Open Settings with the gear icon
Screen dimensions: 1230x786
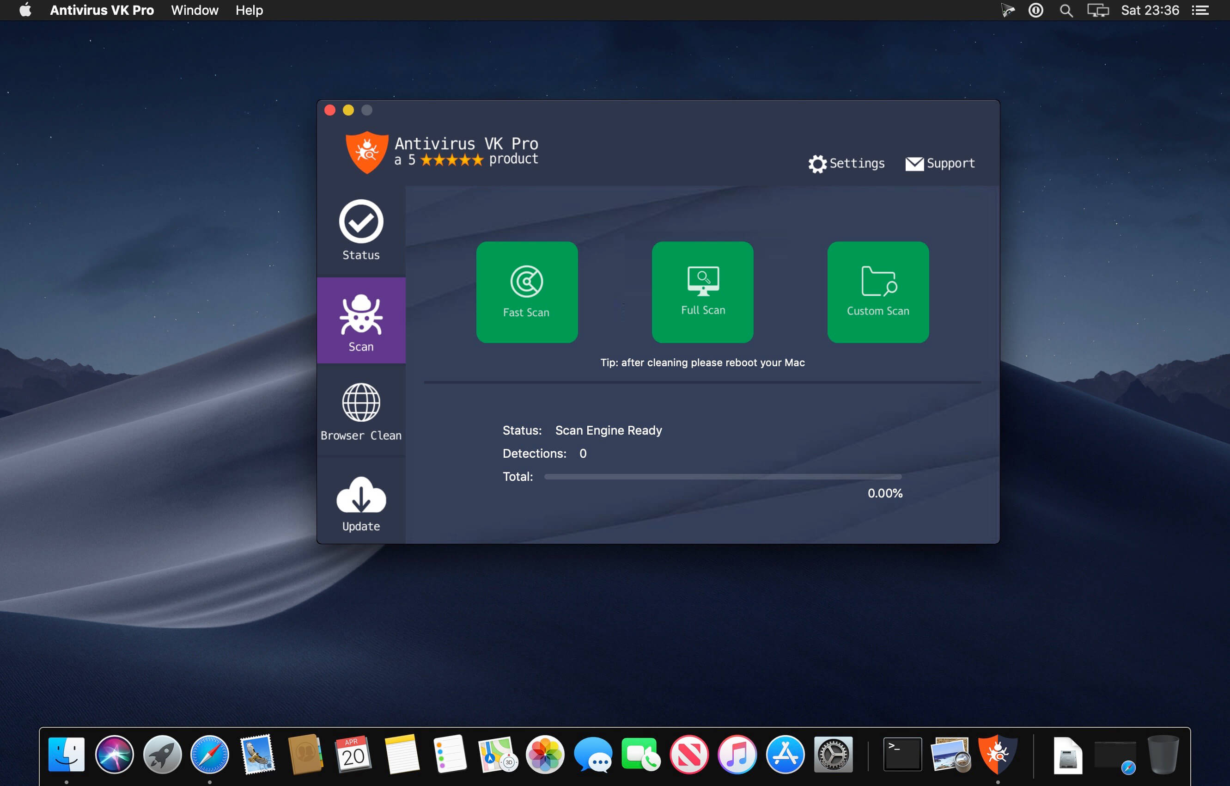click(846, 164)
